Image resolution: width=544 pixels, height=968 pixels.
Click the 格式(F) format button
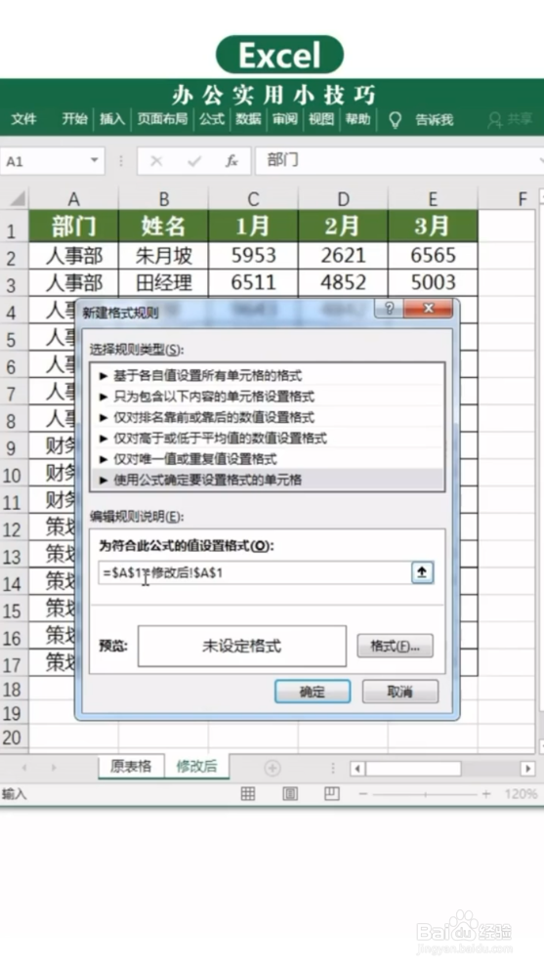396,647
